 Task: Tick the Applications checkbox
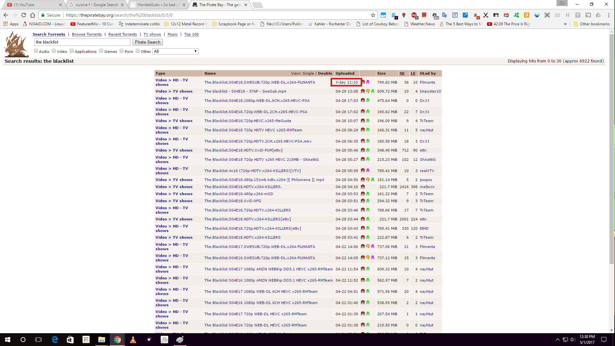(x=72, y=51)
